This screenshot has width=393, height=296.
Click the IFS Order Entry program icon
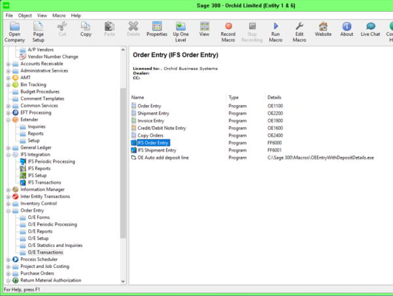[x=134, y=142]
